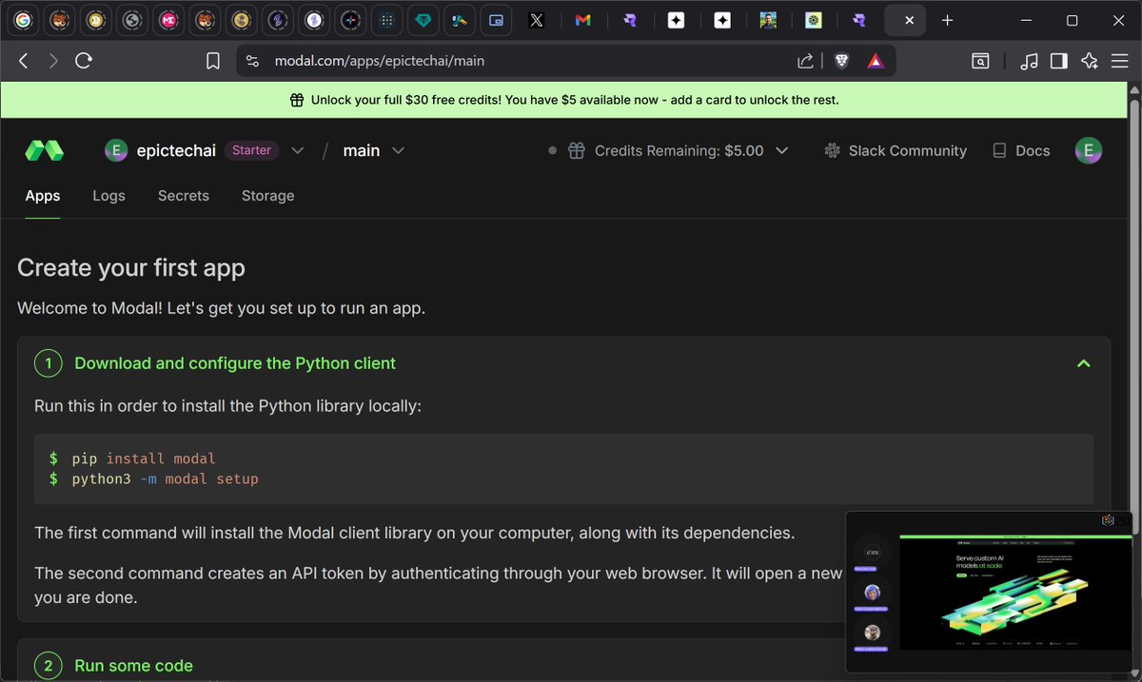Open the Brave Shields lion icon
1142x682 pixels.
coord(841,61)
